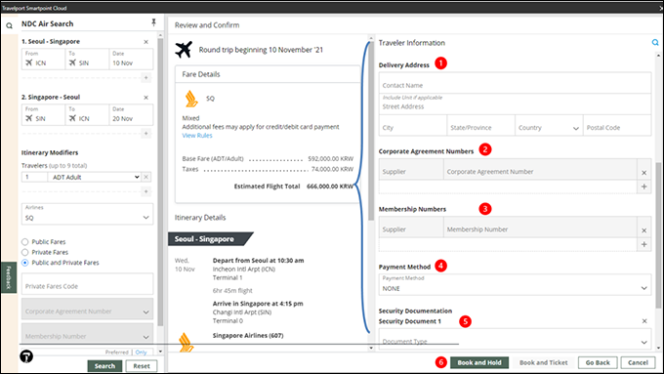This screenshot has width=664, height=374.
Task: Remove the Seoul - Singapore flight segment
Action: click(146, 42)
